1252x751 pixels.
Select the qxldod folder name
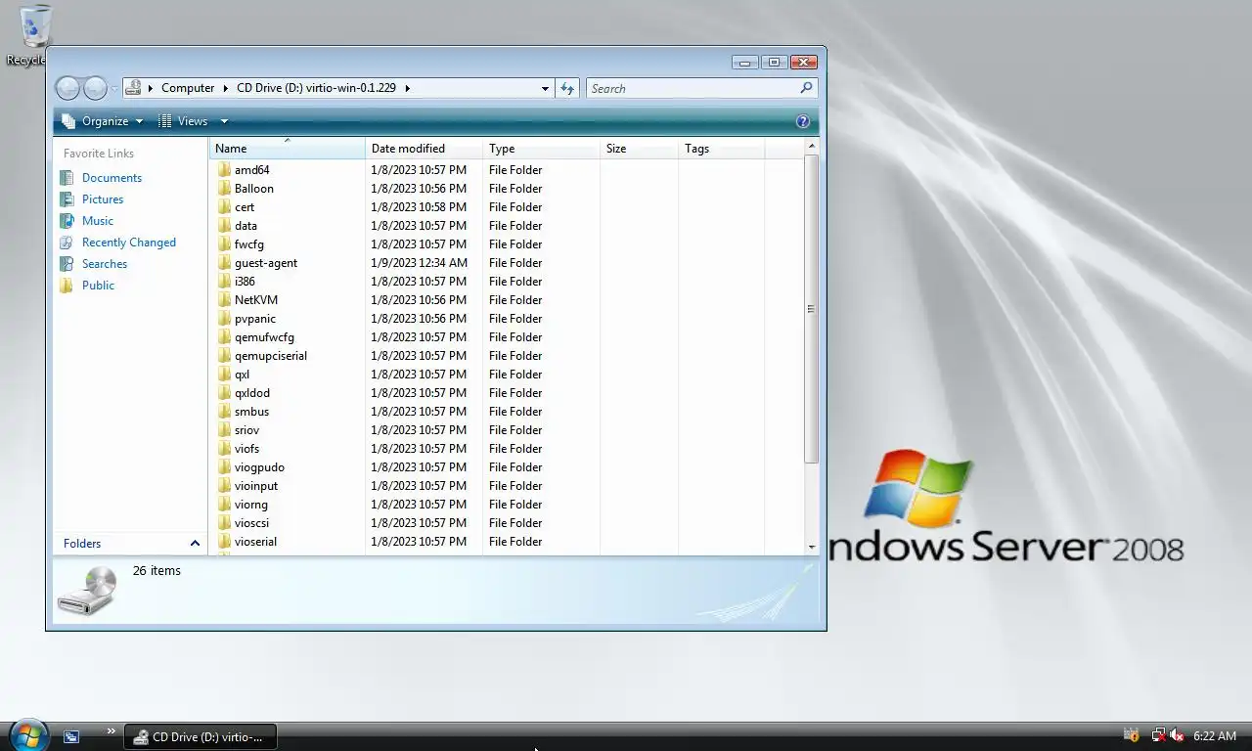pyautogui.click(x=252, y=392)
